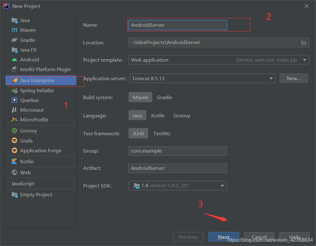Close the New Project dialog
Viewport: 316px width, 246px height.
coord(307,6)
